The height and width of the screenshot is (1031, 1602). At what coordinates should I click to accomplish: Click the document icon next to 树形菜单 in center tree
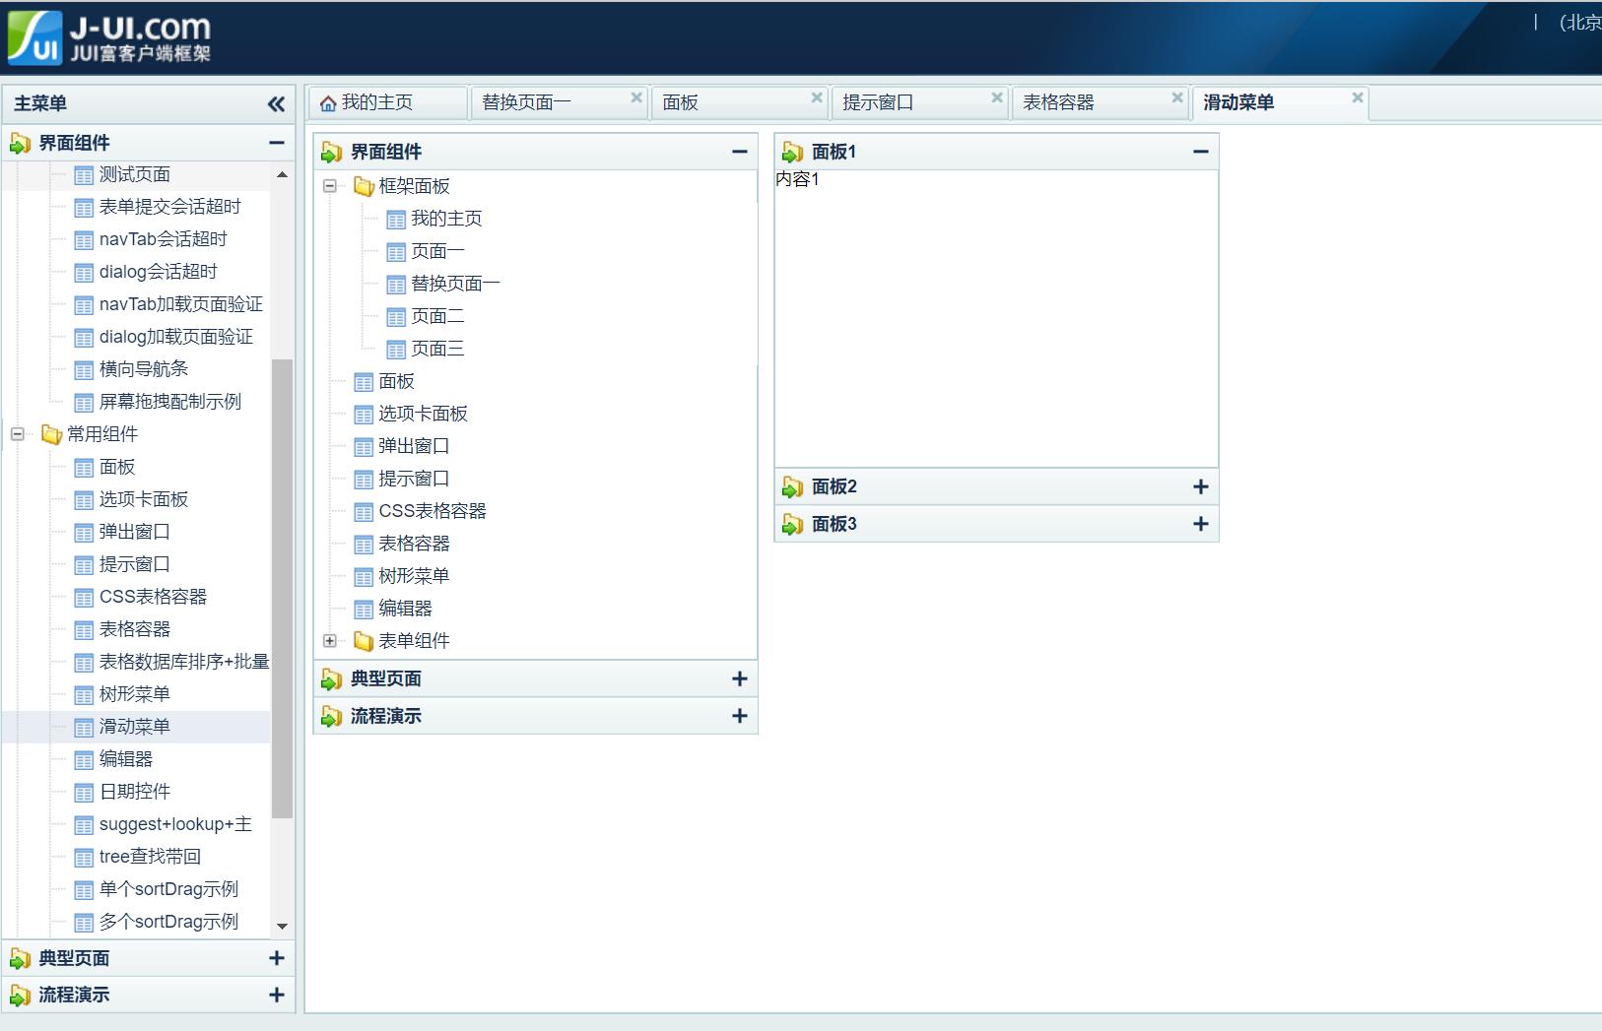pyautogui.click(x=364, y=576)
